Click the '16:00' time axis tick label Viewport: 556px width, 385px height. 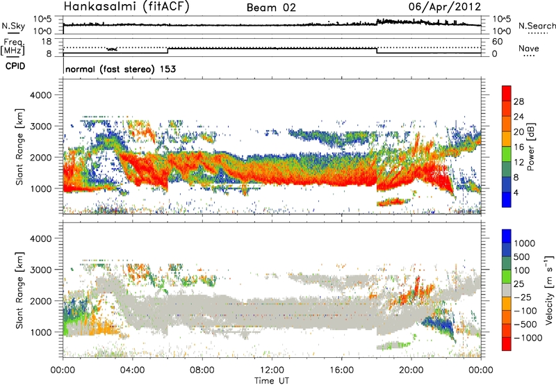tap(341, 370)
